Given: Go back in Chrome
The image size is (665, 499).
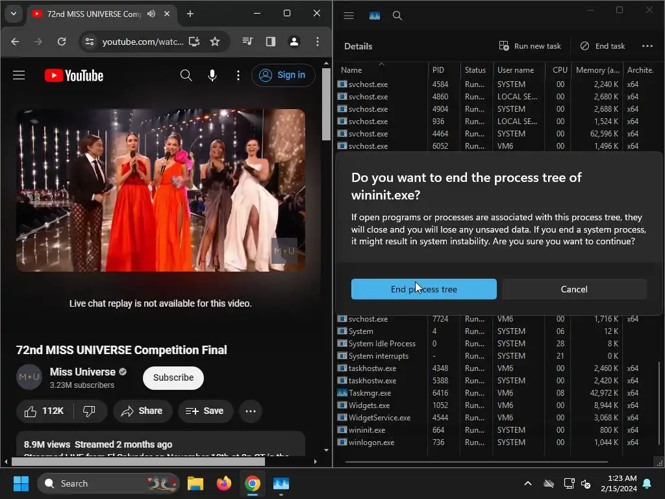Looking at the screenshot, I should click(x=16, y=42).
